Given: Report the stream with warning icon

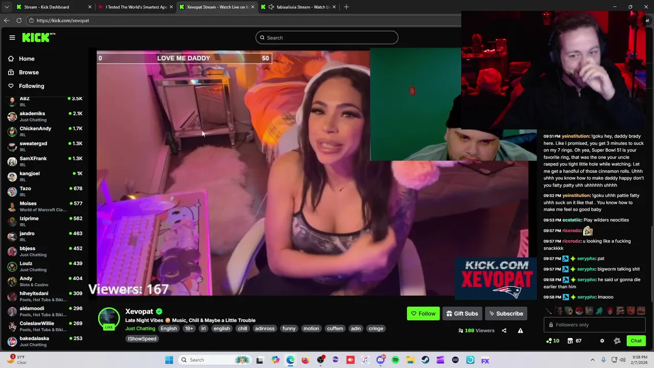Looking at the screenshot, I should tap(520, 331).
